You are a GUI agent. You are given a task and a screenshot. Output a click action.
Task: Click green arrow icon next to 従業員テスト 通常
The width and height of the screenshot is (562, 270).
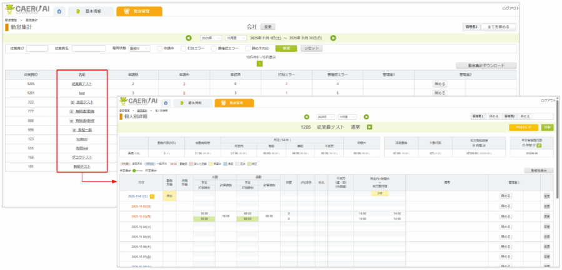(370, 127)
